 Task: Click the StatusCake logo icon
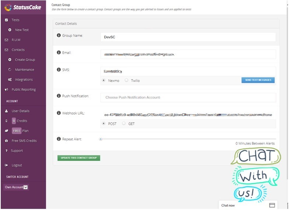coord(7,7)
